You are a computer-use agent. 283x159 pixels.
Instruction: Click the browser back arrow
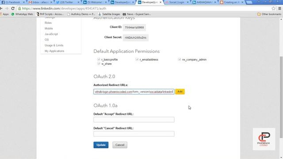pos(1,8)
